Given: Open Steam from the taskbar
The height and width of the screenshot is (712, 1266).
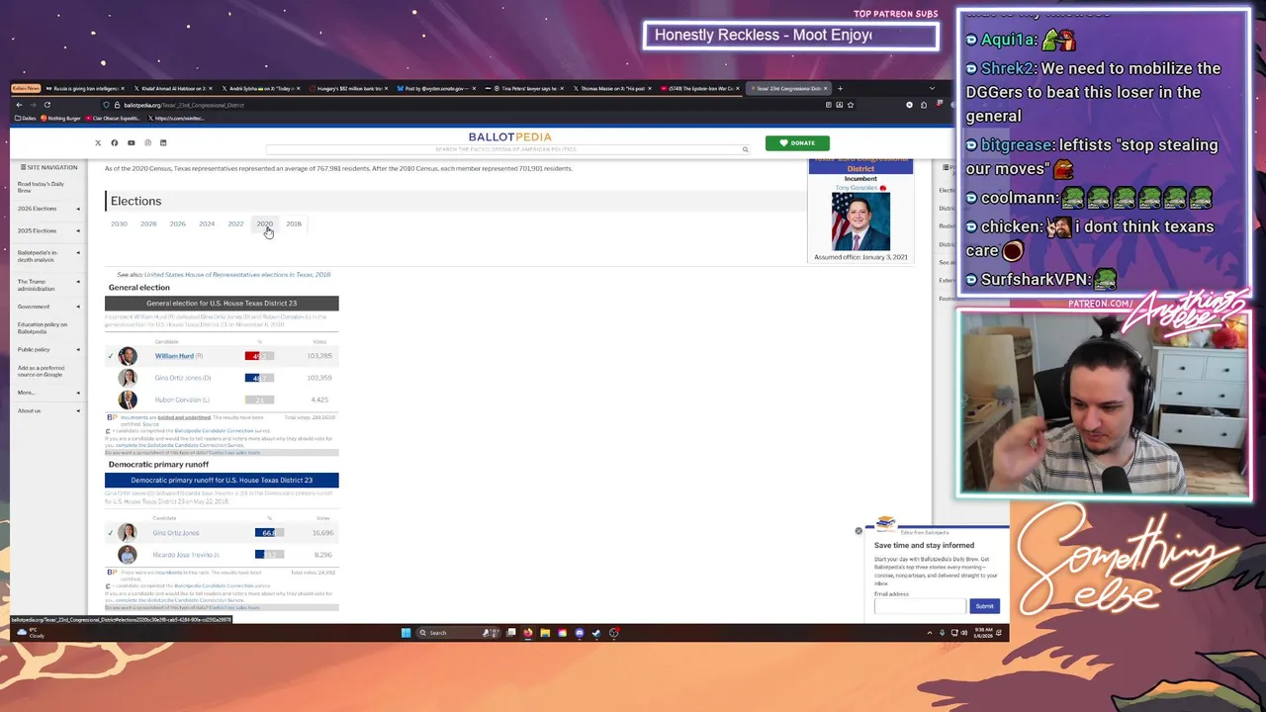Looking at the screenshot, I should pyautogui.click(x=596, y=633).
